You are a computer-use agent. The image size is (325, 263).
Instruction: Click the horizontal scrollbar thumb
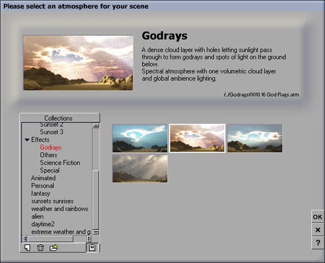[50, 239]
